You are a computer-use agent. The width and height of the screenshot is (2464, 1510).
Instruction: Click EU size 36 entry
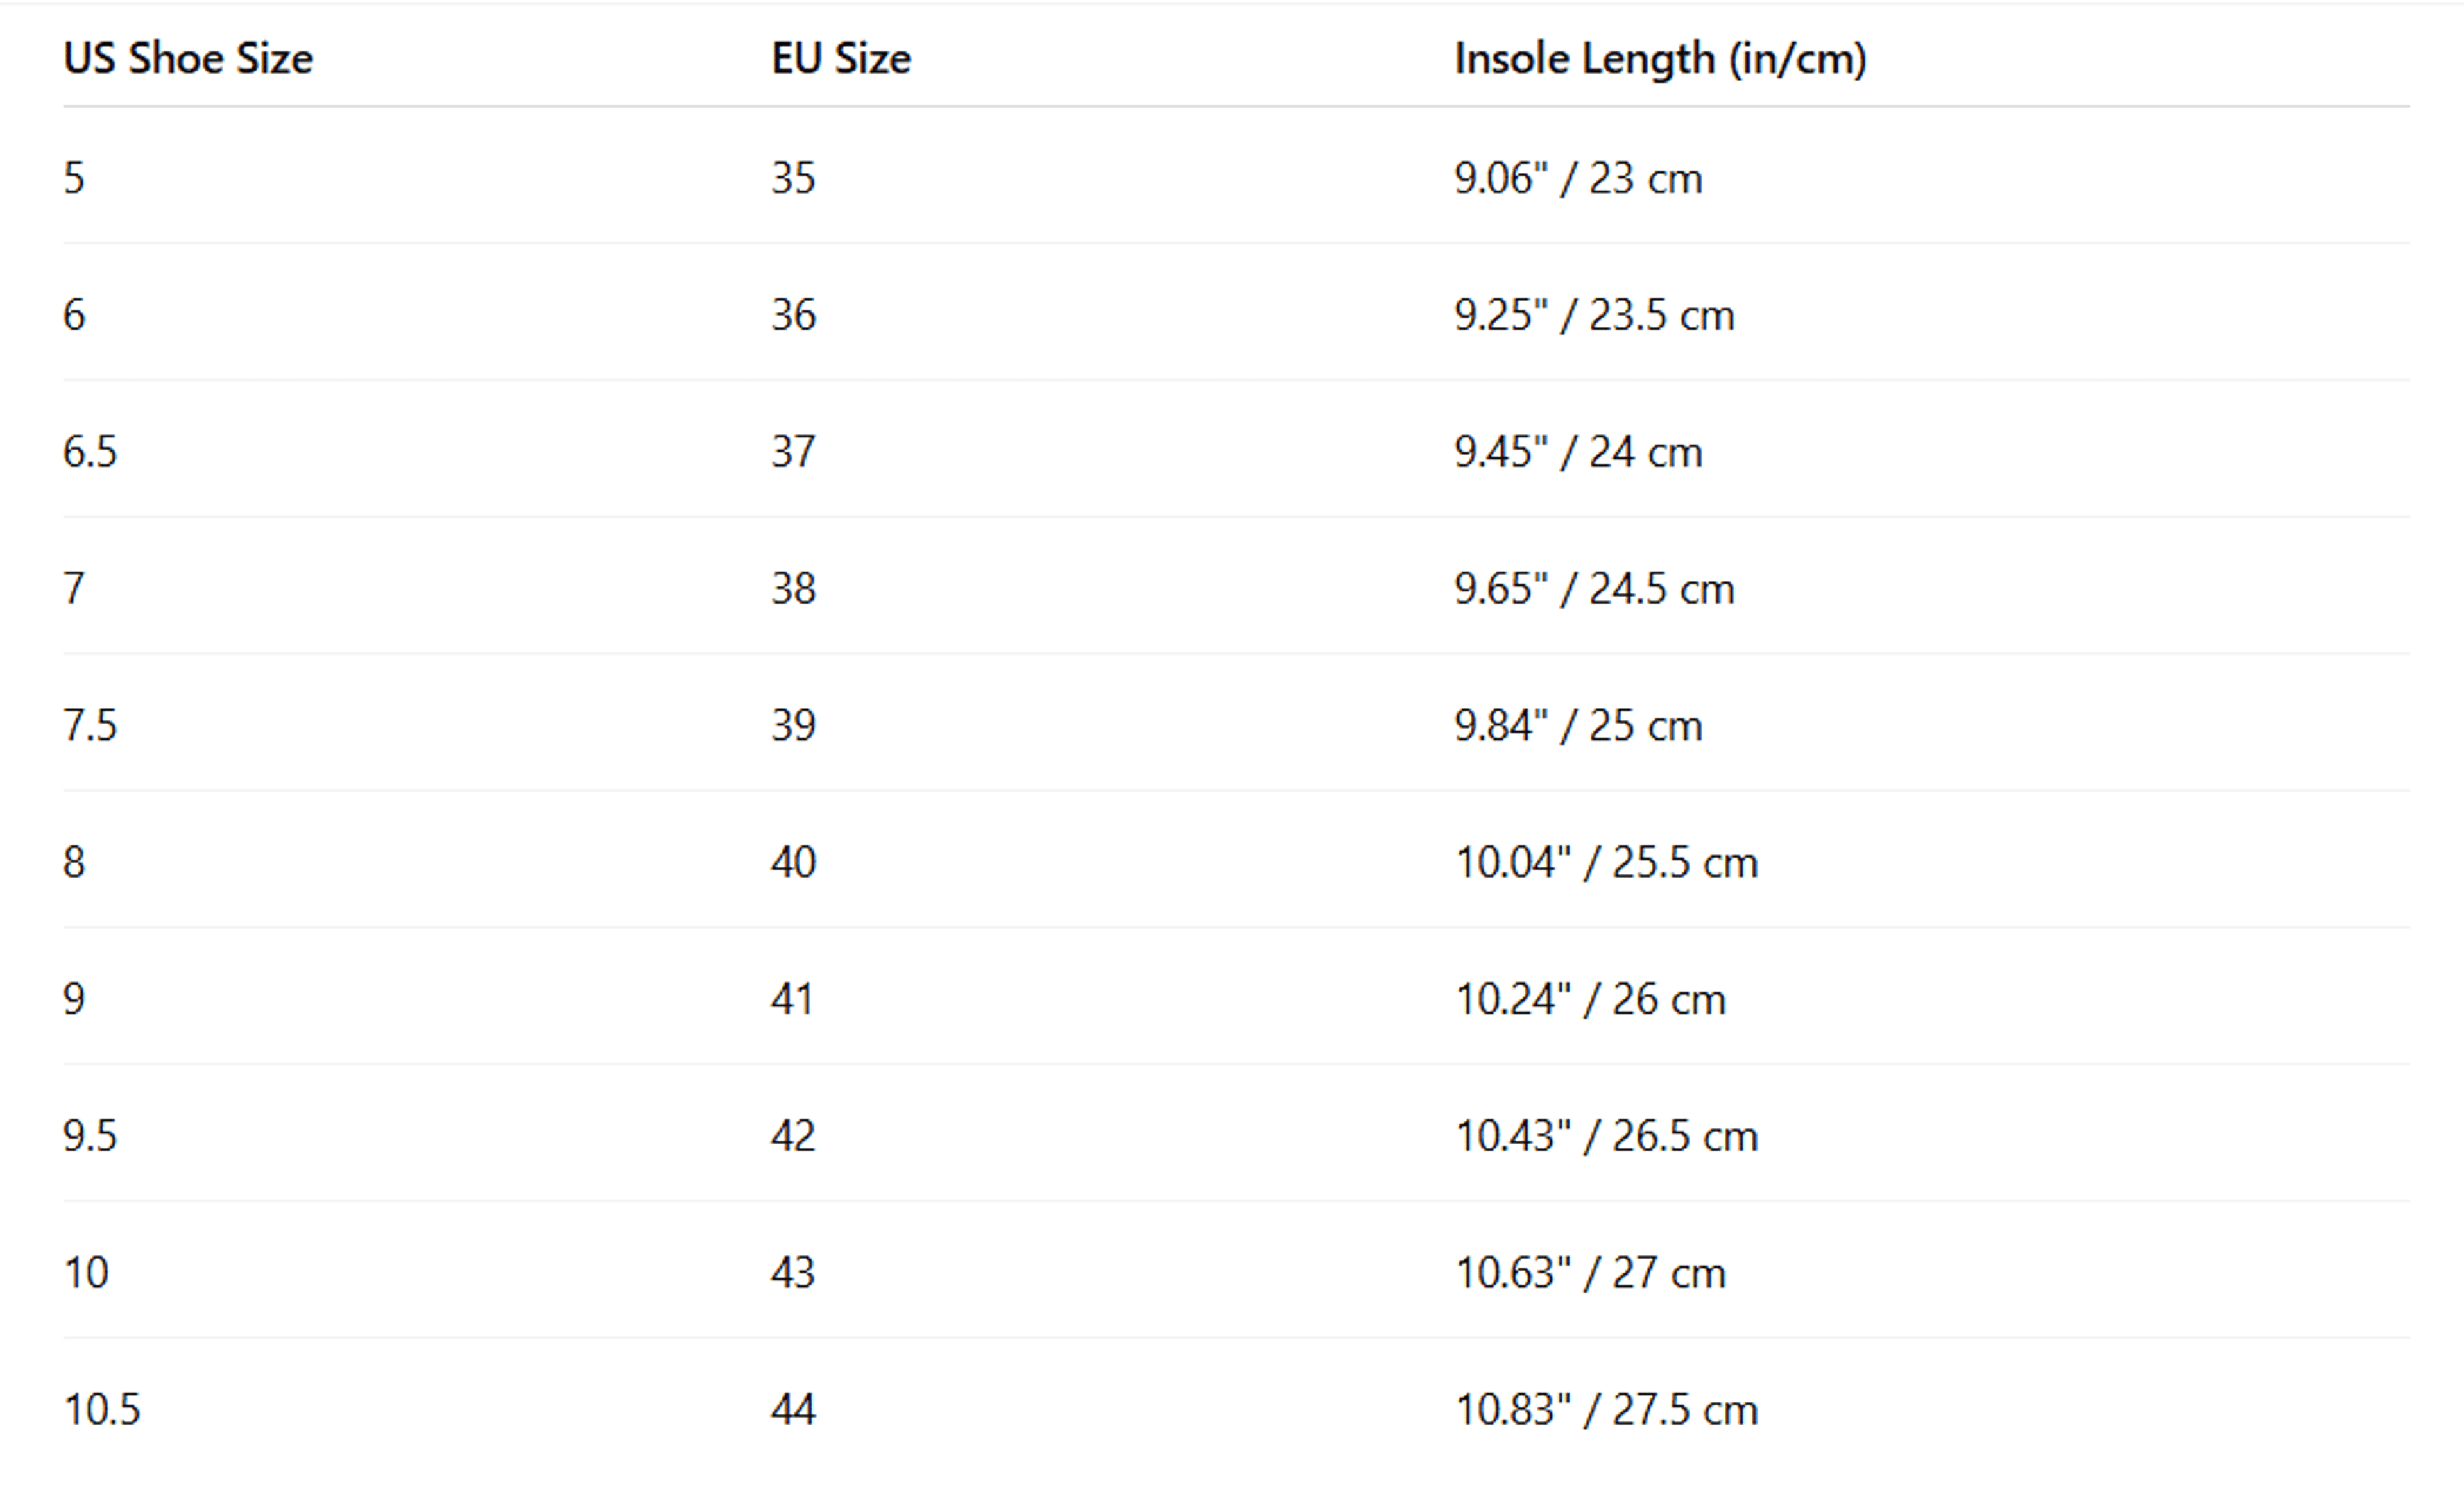793,315
